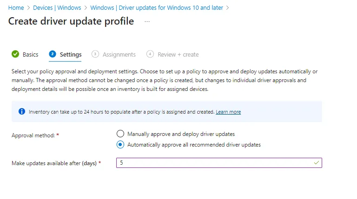The height and width of the screenshot is (199, 357).
Task: Open the Devices | Windows breadcrumb
Action: pos(57,8)
